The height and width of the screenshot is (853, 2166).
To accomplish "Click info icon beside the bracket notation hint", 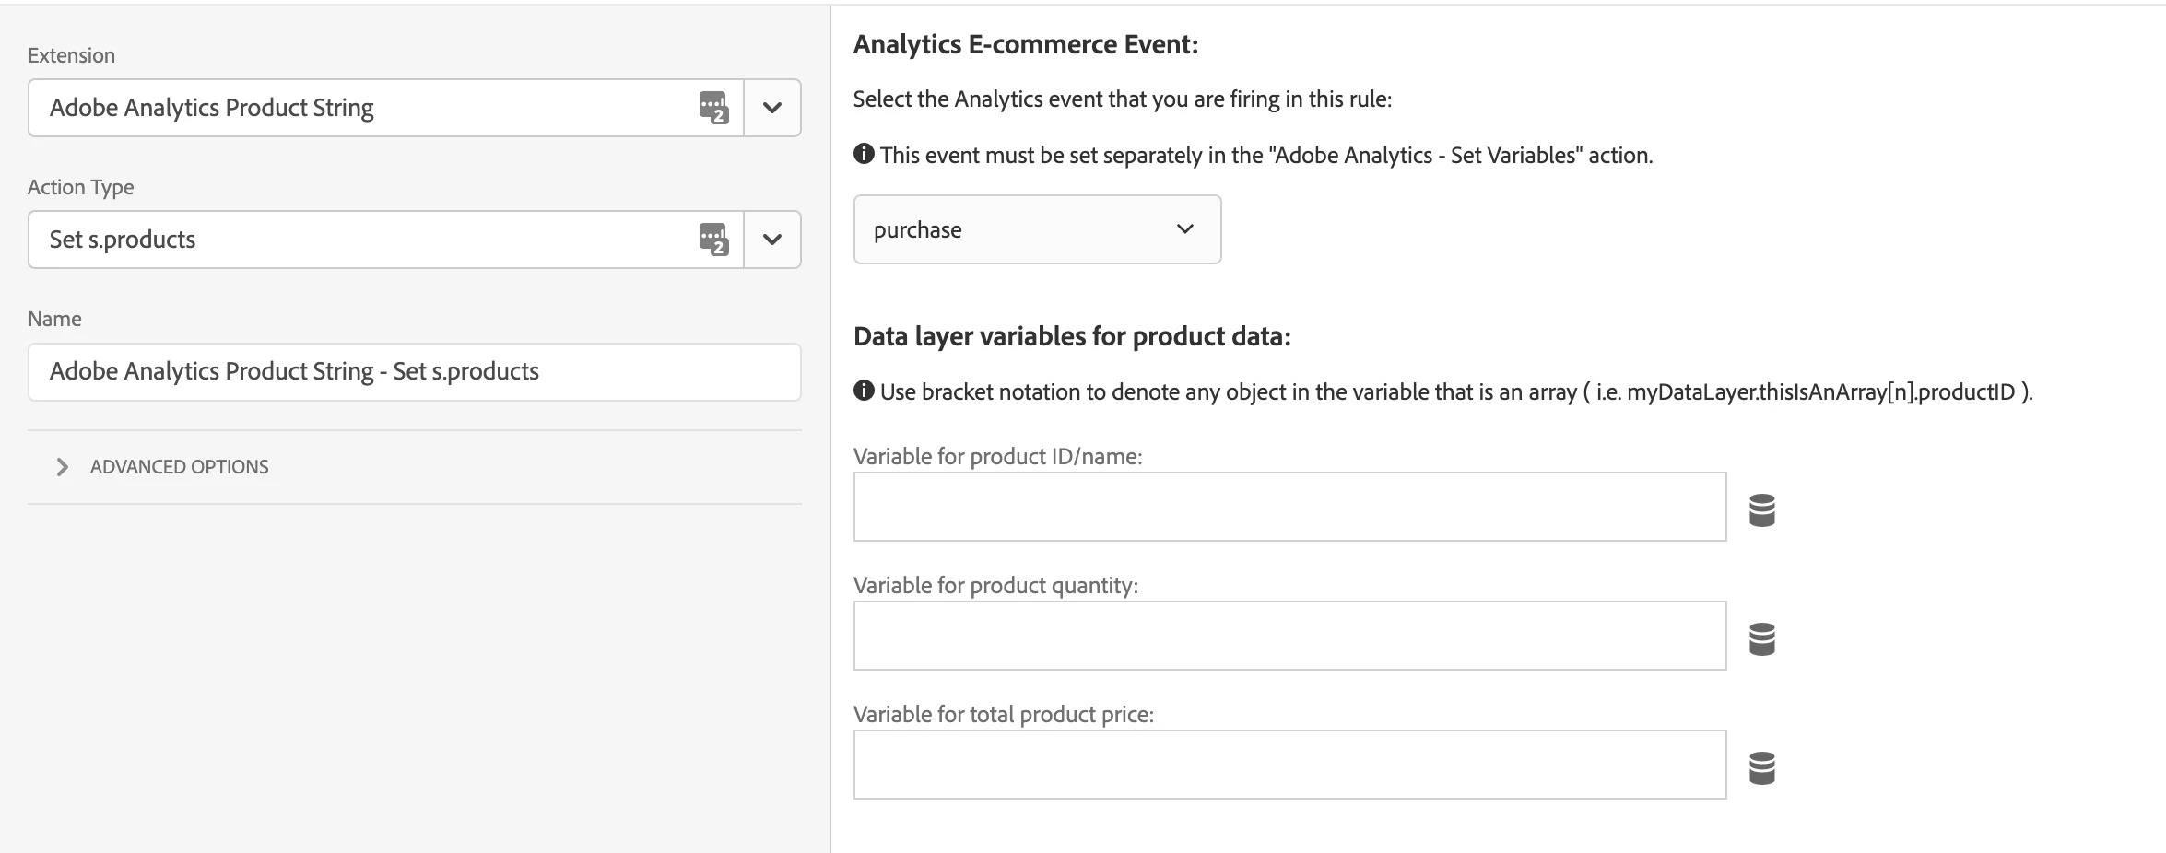I will point(864,391).
